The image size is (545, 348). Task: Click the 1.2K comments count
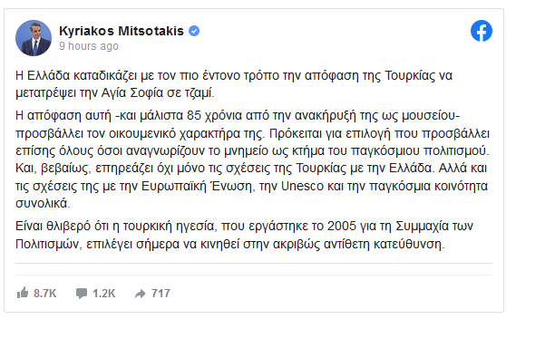click(103, 294)
